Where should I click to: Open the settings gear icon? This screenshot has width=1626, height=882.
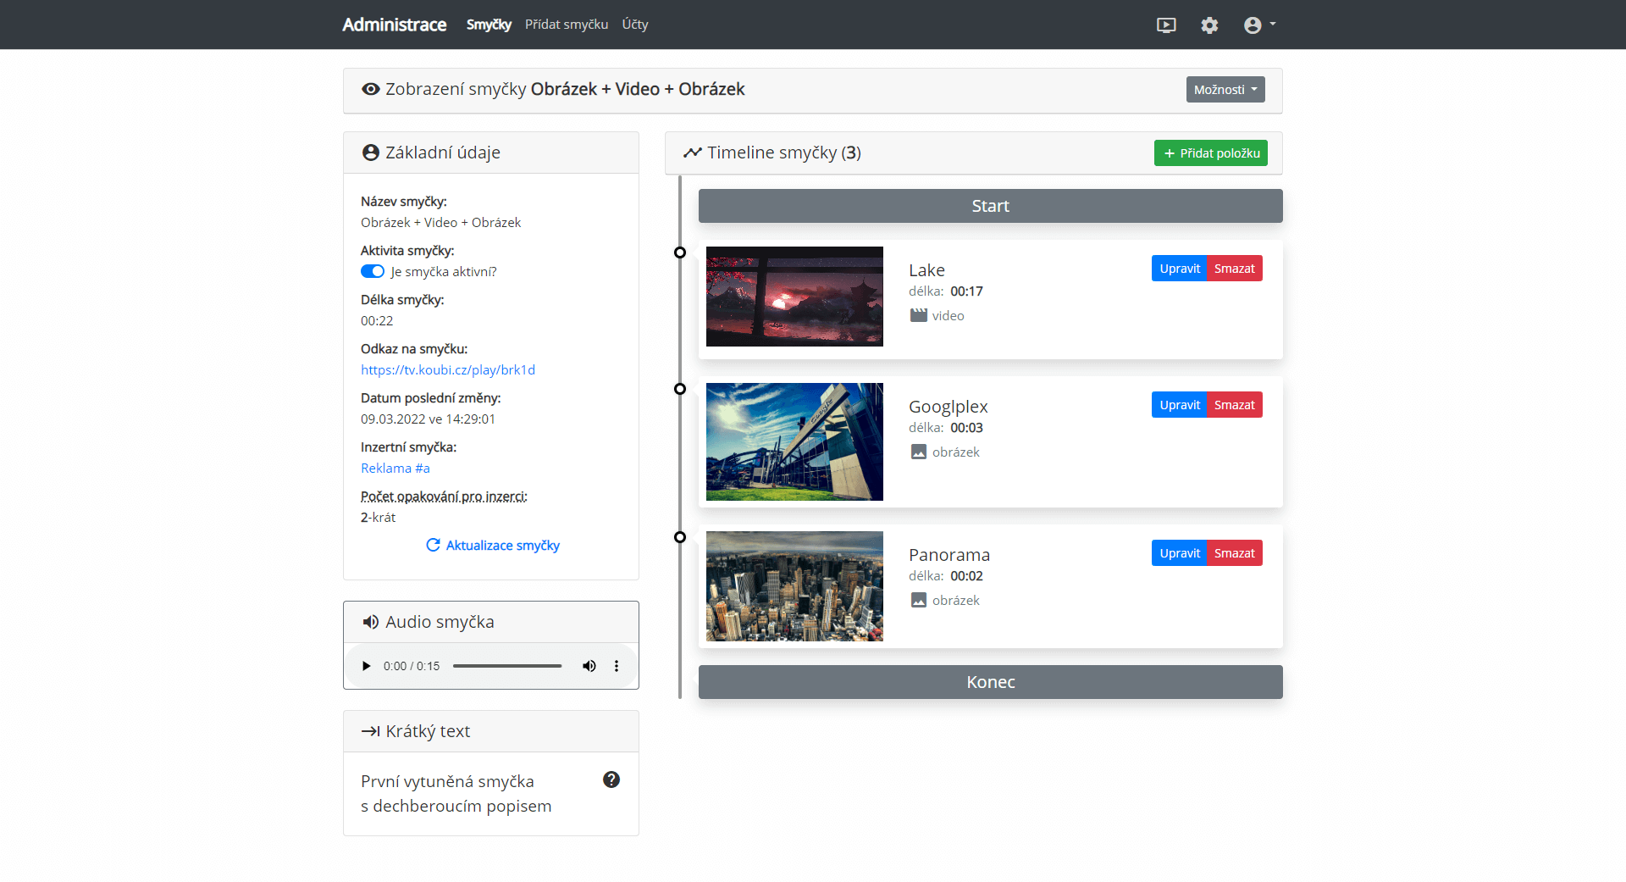(1209, 25)
